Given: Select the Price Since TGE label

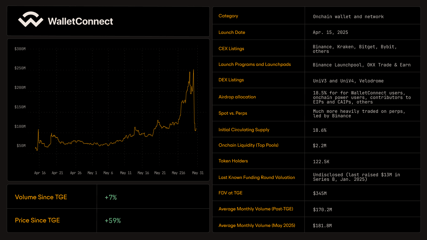Looking at the screenshot, I should (x=37, y=220).
